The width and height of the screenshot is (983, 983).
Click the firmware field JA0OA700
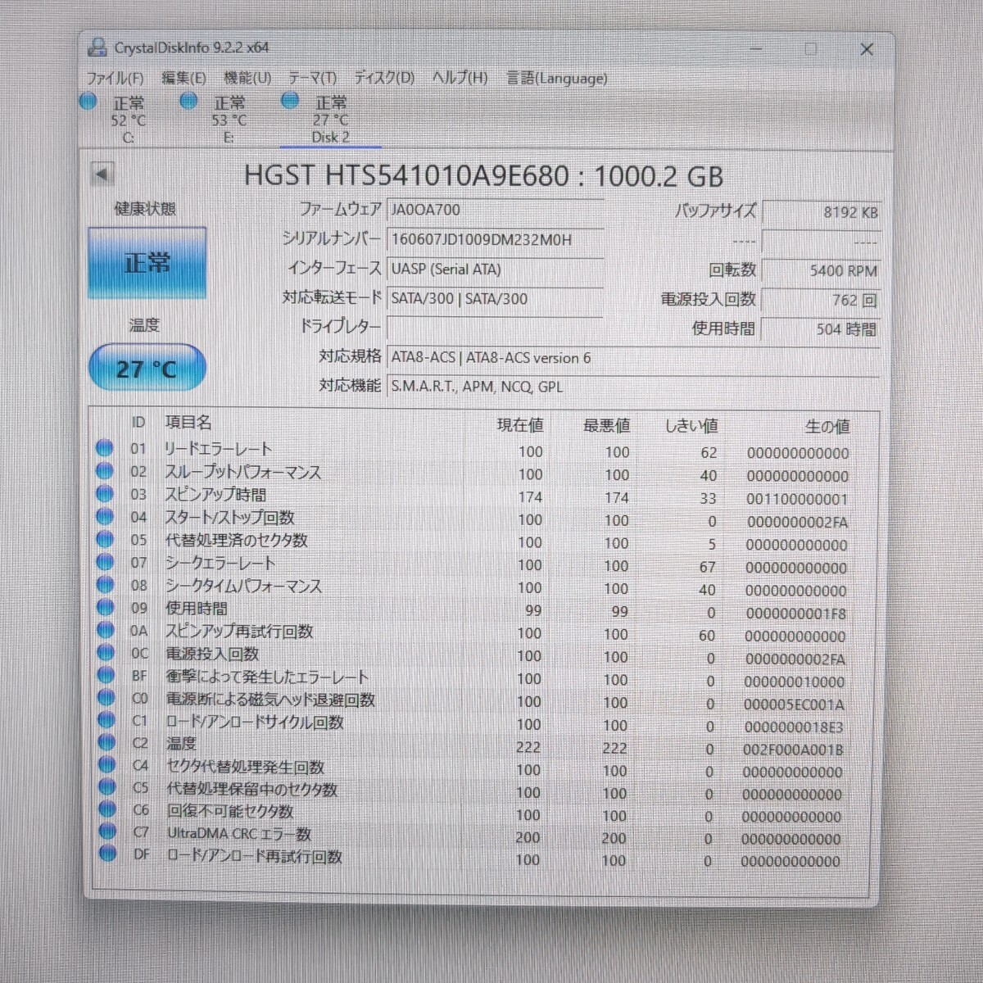[x=495, y=210]
